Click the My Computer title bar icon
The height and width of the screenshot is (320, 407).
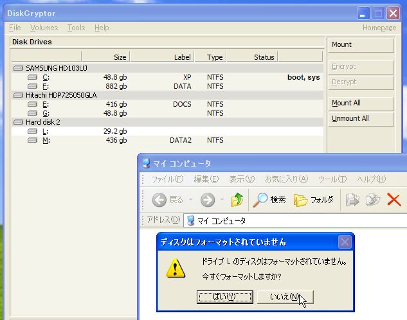(x=146, y=163)
